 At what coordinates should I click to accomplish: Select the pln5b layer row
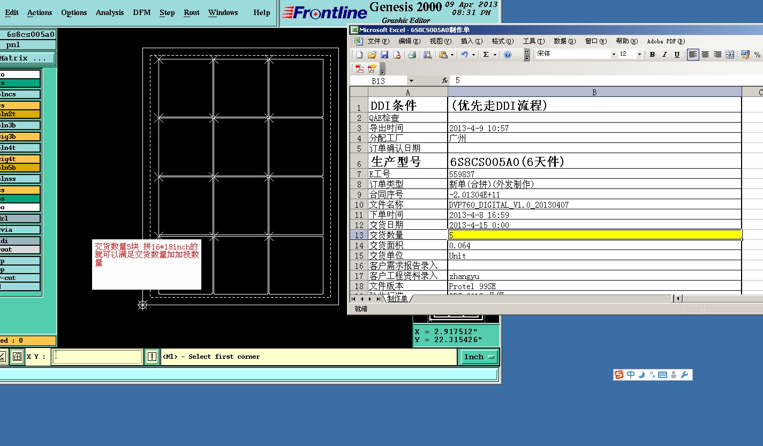point(20,168)
